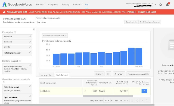The height and width of the screenshot is (106, 174).
Task: Open the Kolom columns dropdown
Action: tap(99, 74)
